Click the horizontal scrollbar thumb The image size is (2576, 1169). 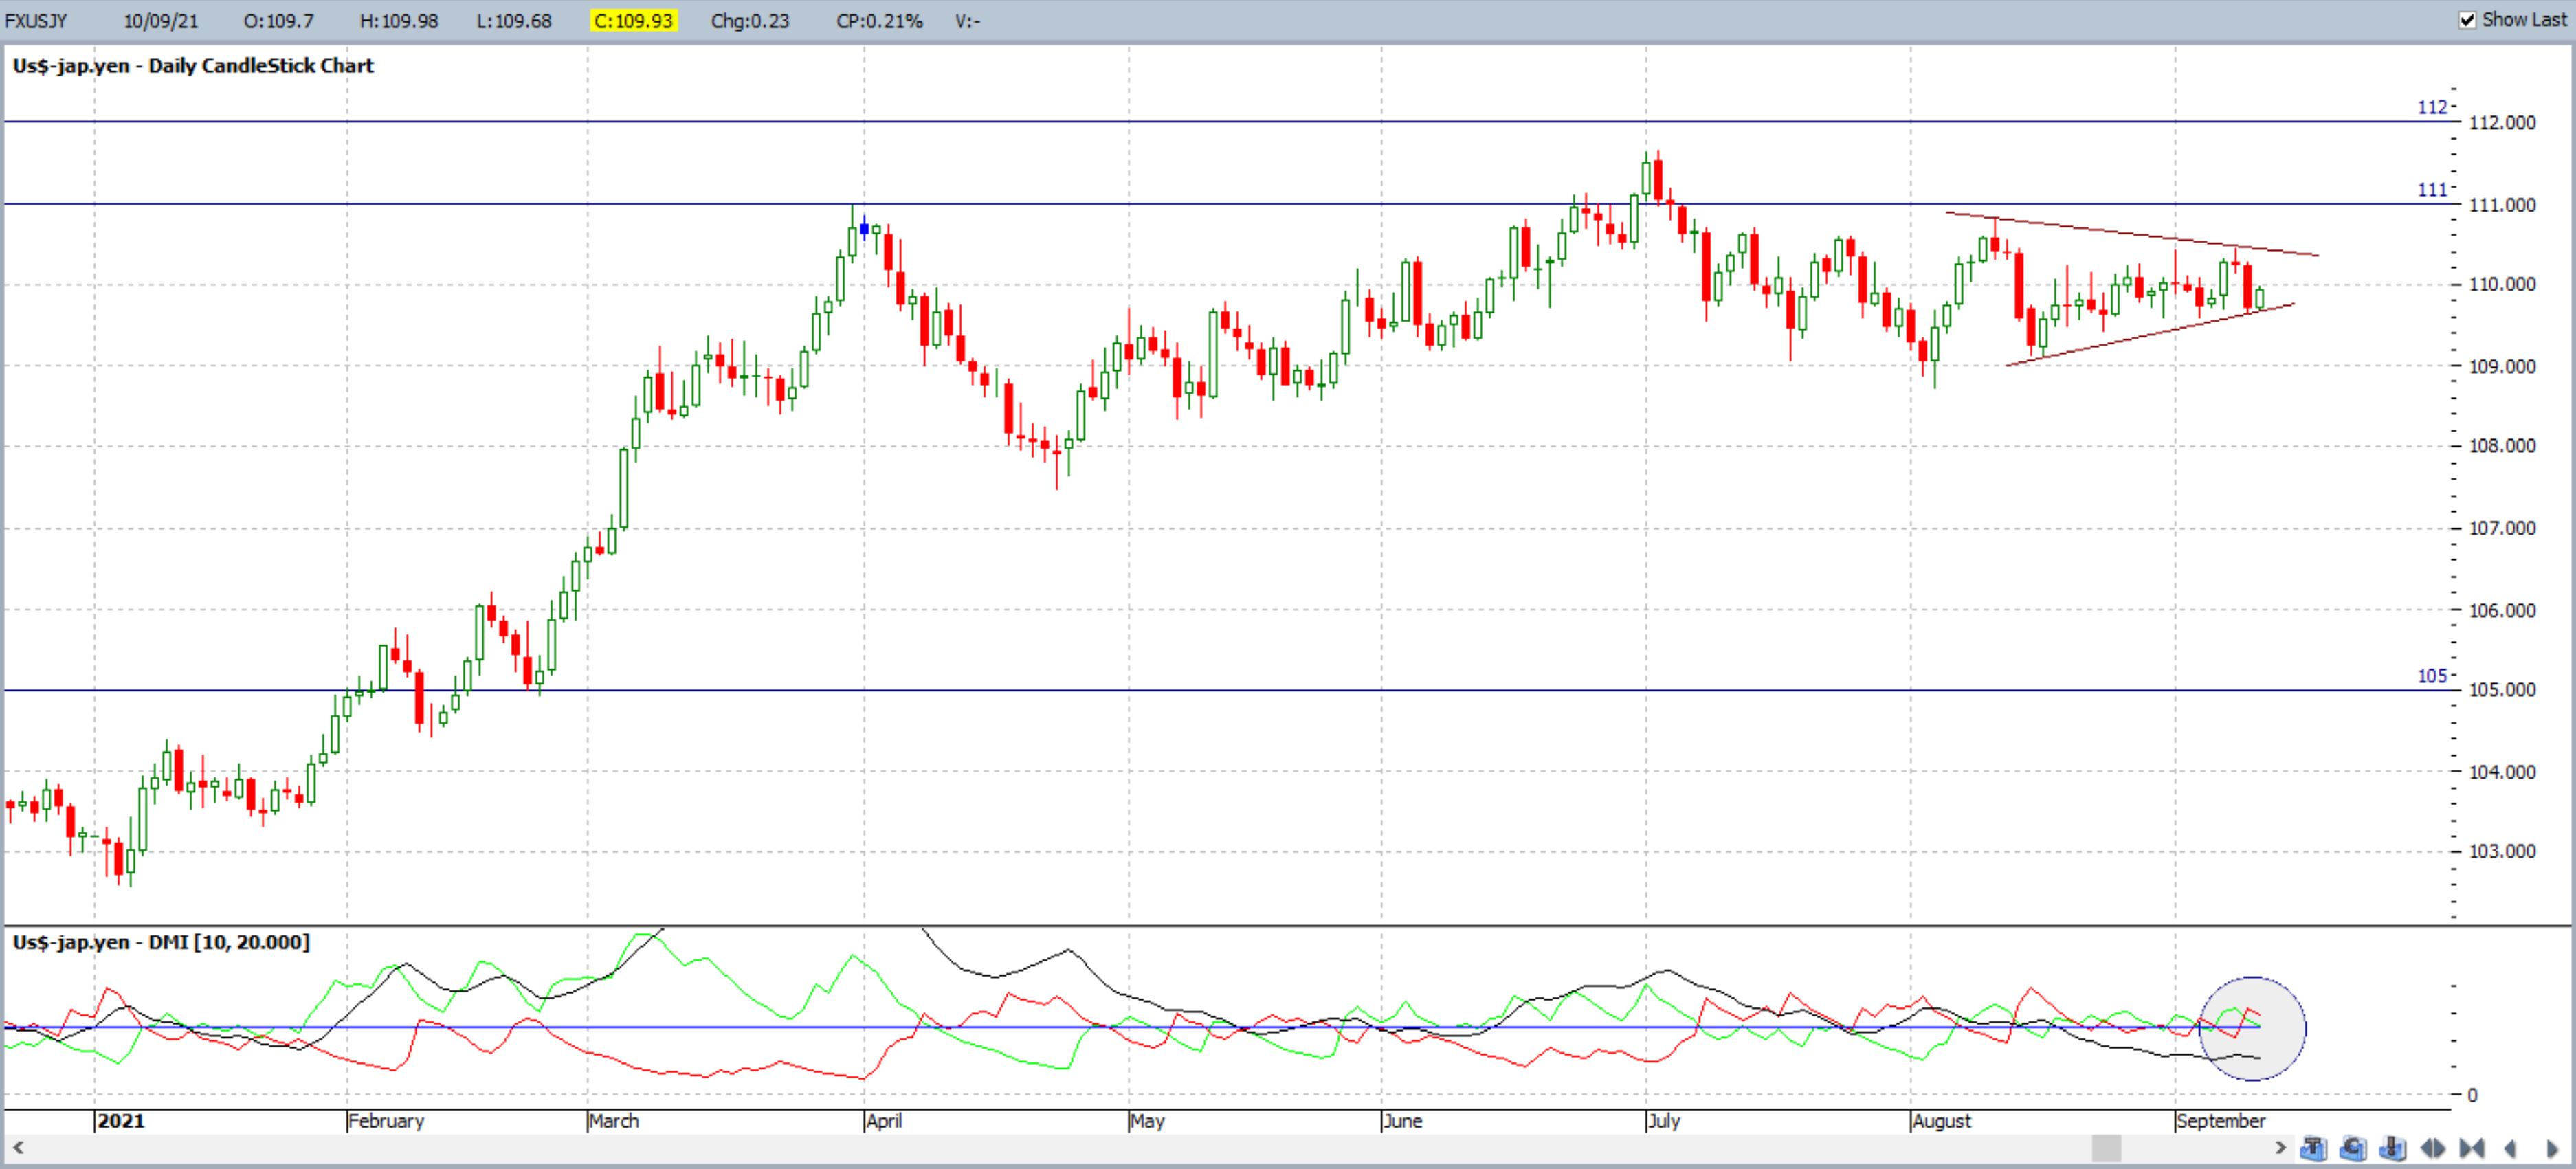coord(2106,1147)
